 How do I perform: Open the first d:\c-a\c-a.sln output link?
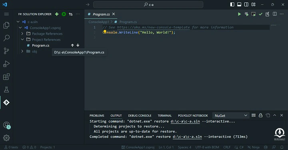pyautogui.click(x=185, y=121)
